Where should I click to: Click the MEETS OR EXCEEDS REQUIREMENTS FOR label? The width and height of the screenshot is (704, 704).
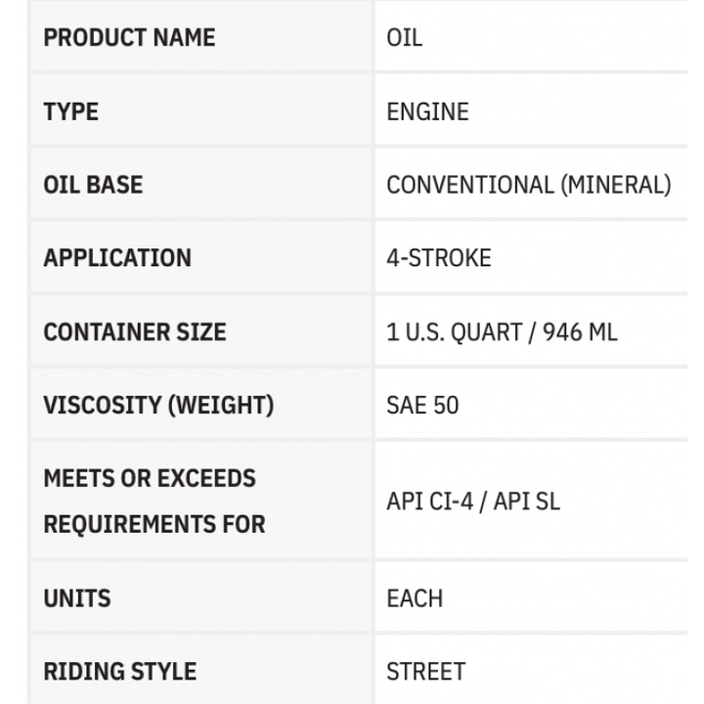pos(154,501)
